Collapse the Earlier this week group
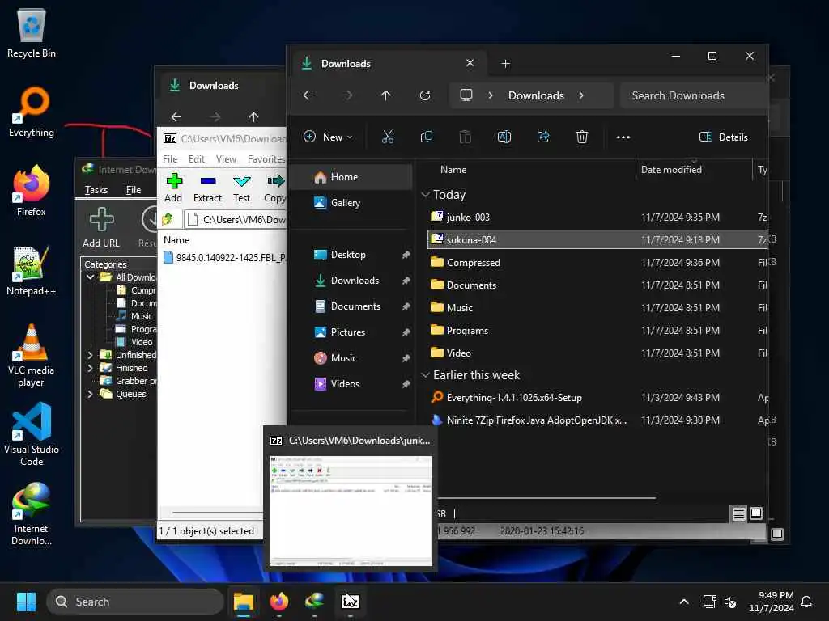 425,375
